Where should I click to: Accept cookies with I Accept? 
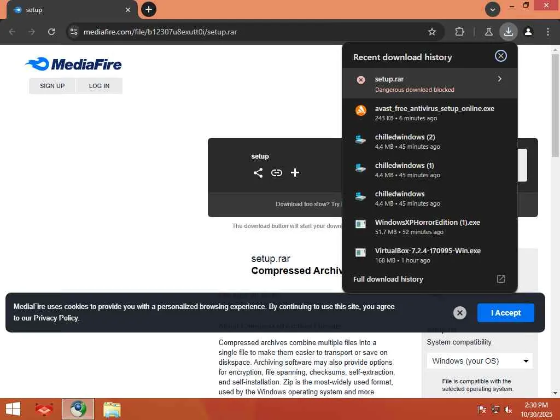(x=506, y=313)
